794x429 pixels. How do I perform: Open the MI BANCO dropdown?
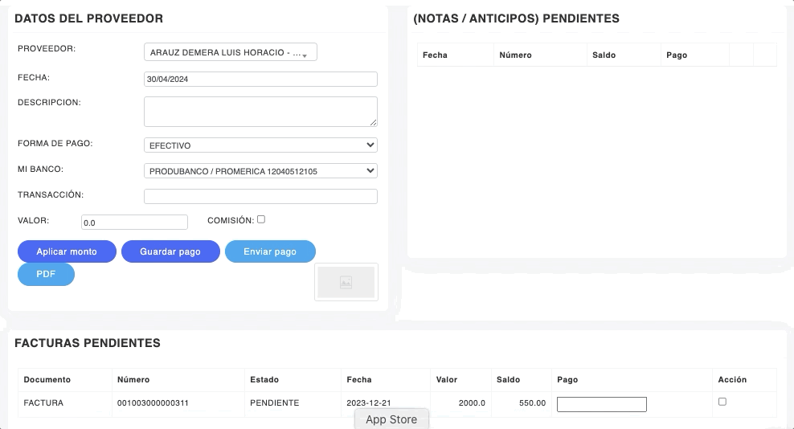(260, 171)
